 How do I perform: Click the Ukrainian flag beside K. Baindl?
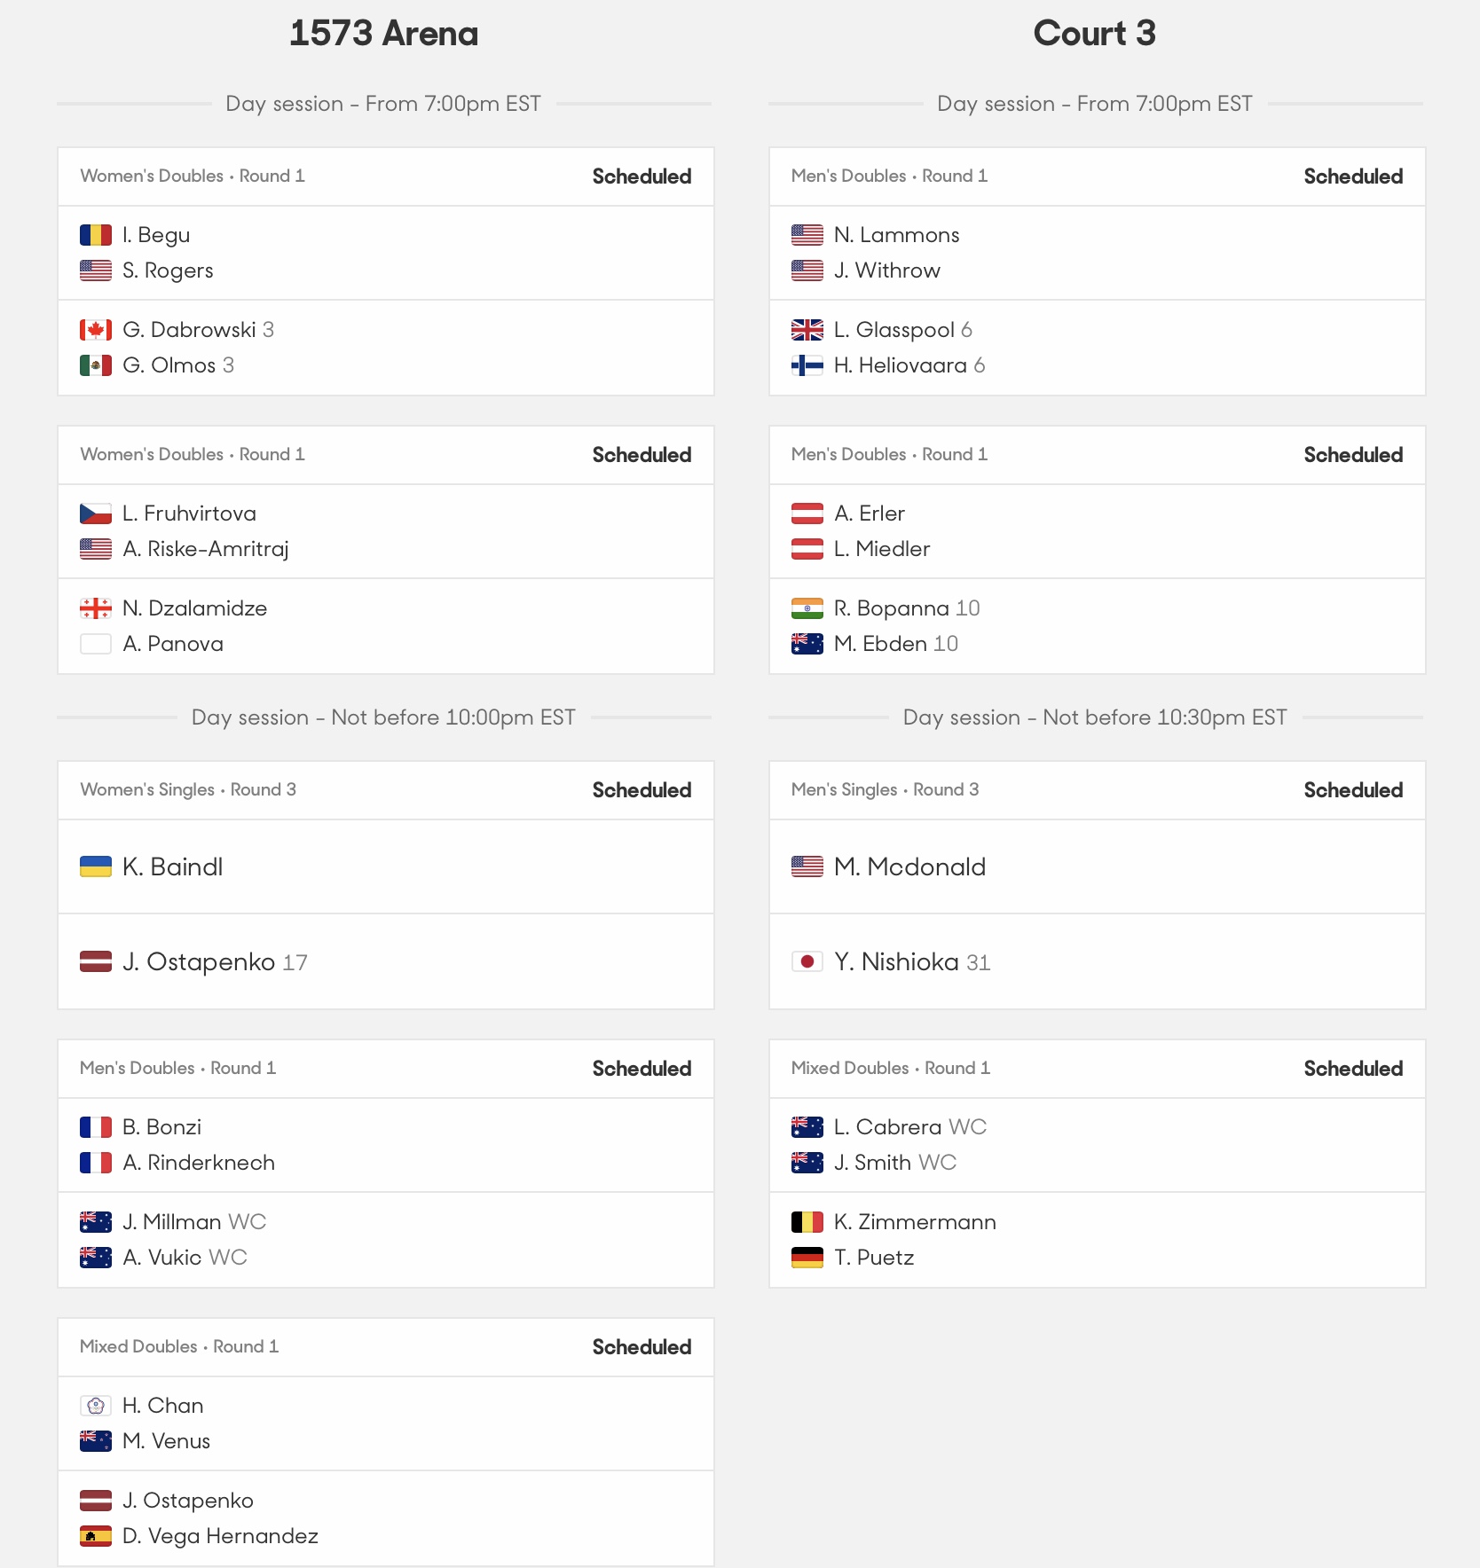point(96,866)
